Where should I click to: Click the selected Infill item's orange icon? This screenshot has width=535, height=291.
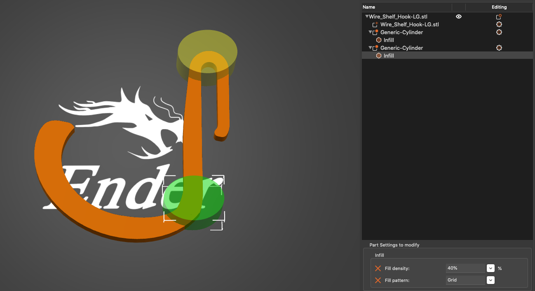point(379,56)
